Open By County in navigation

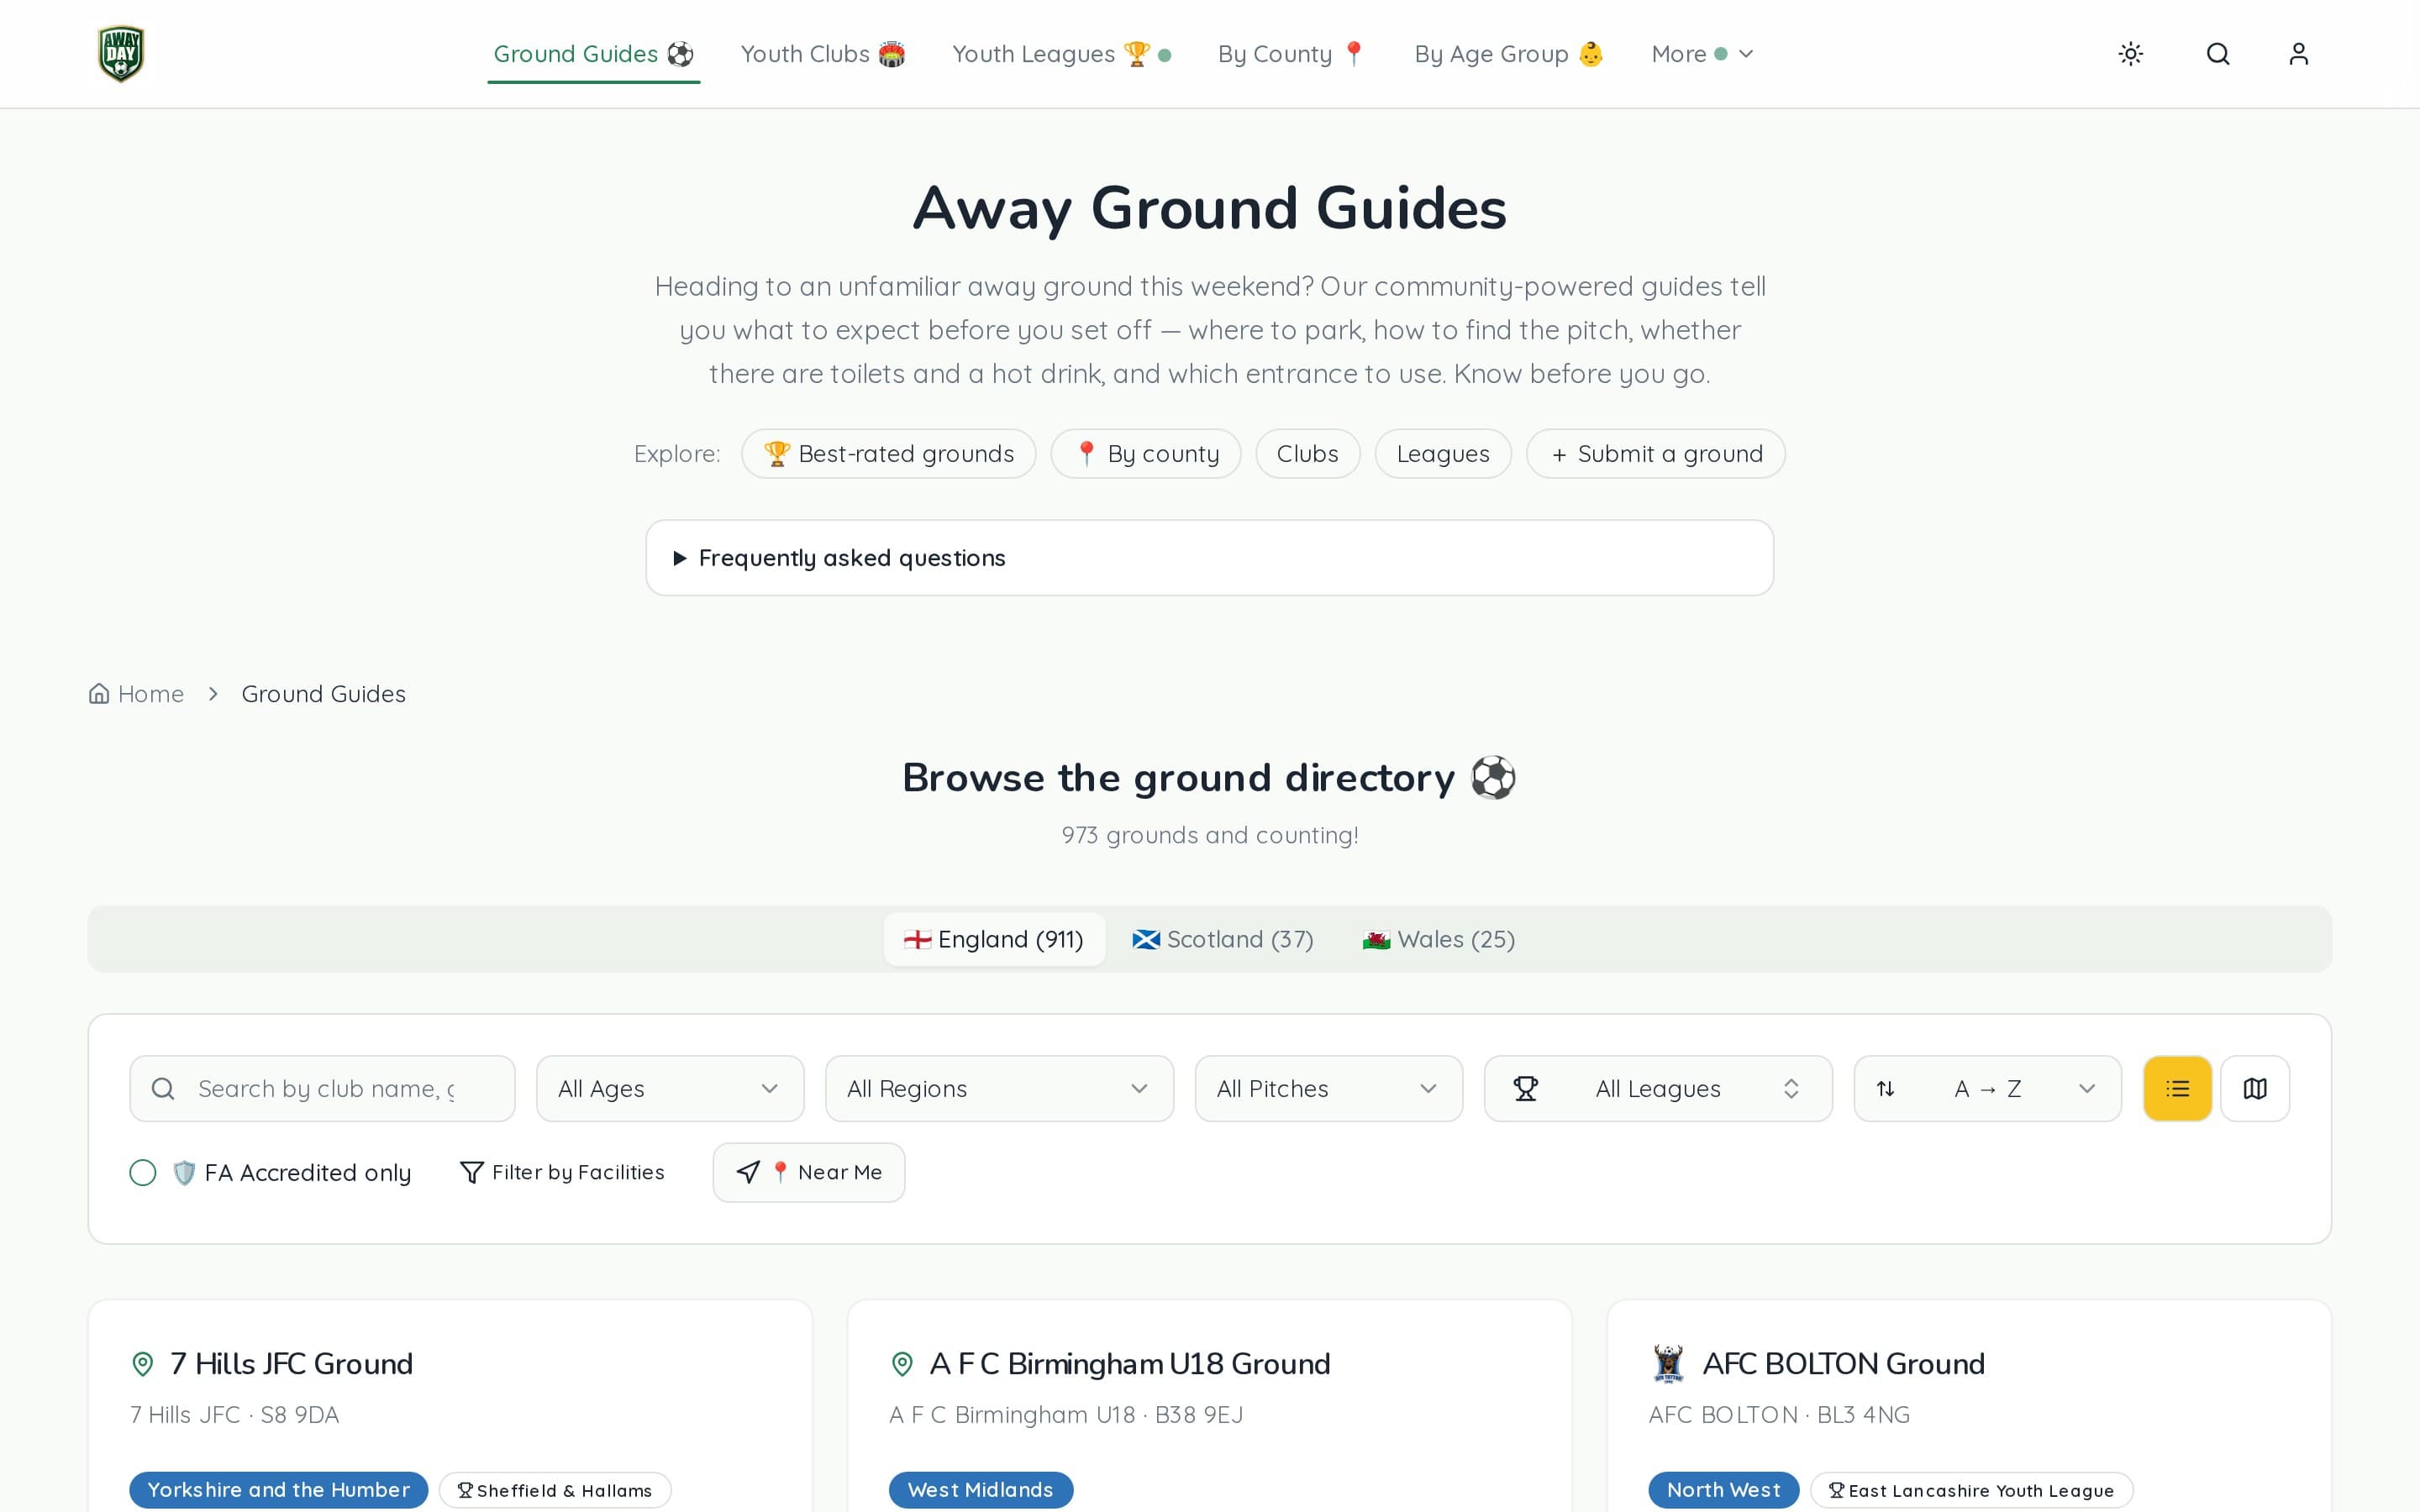(1291, 54)
